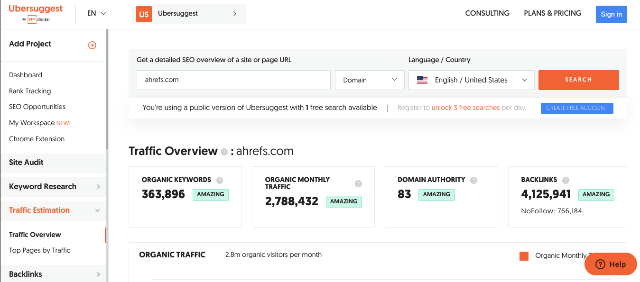
Task: Click Create Free Account button
Action: [x=577, y=108]
